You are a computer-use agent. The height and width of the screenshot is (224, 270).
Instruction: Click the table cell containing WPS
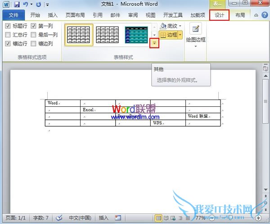point(168,123)
